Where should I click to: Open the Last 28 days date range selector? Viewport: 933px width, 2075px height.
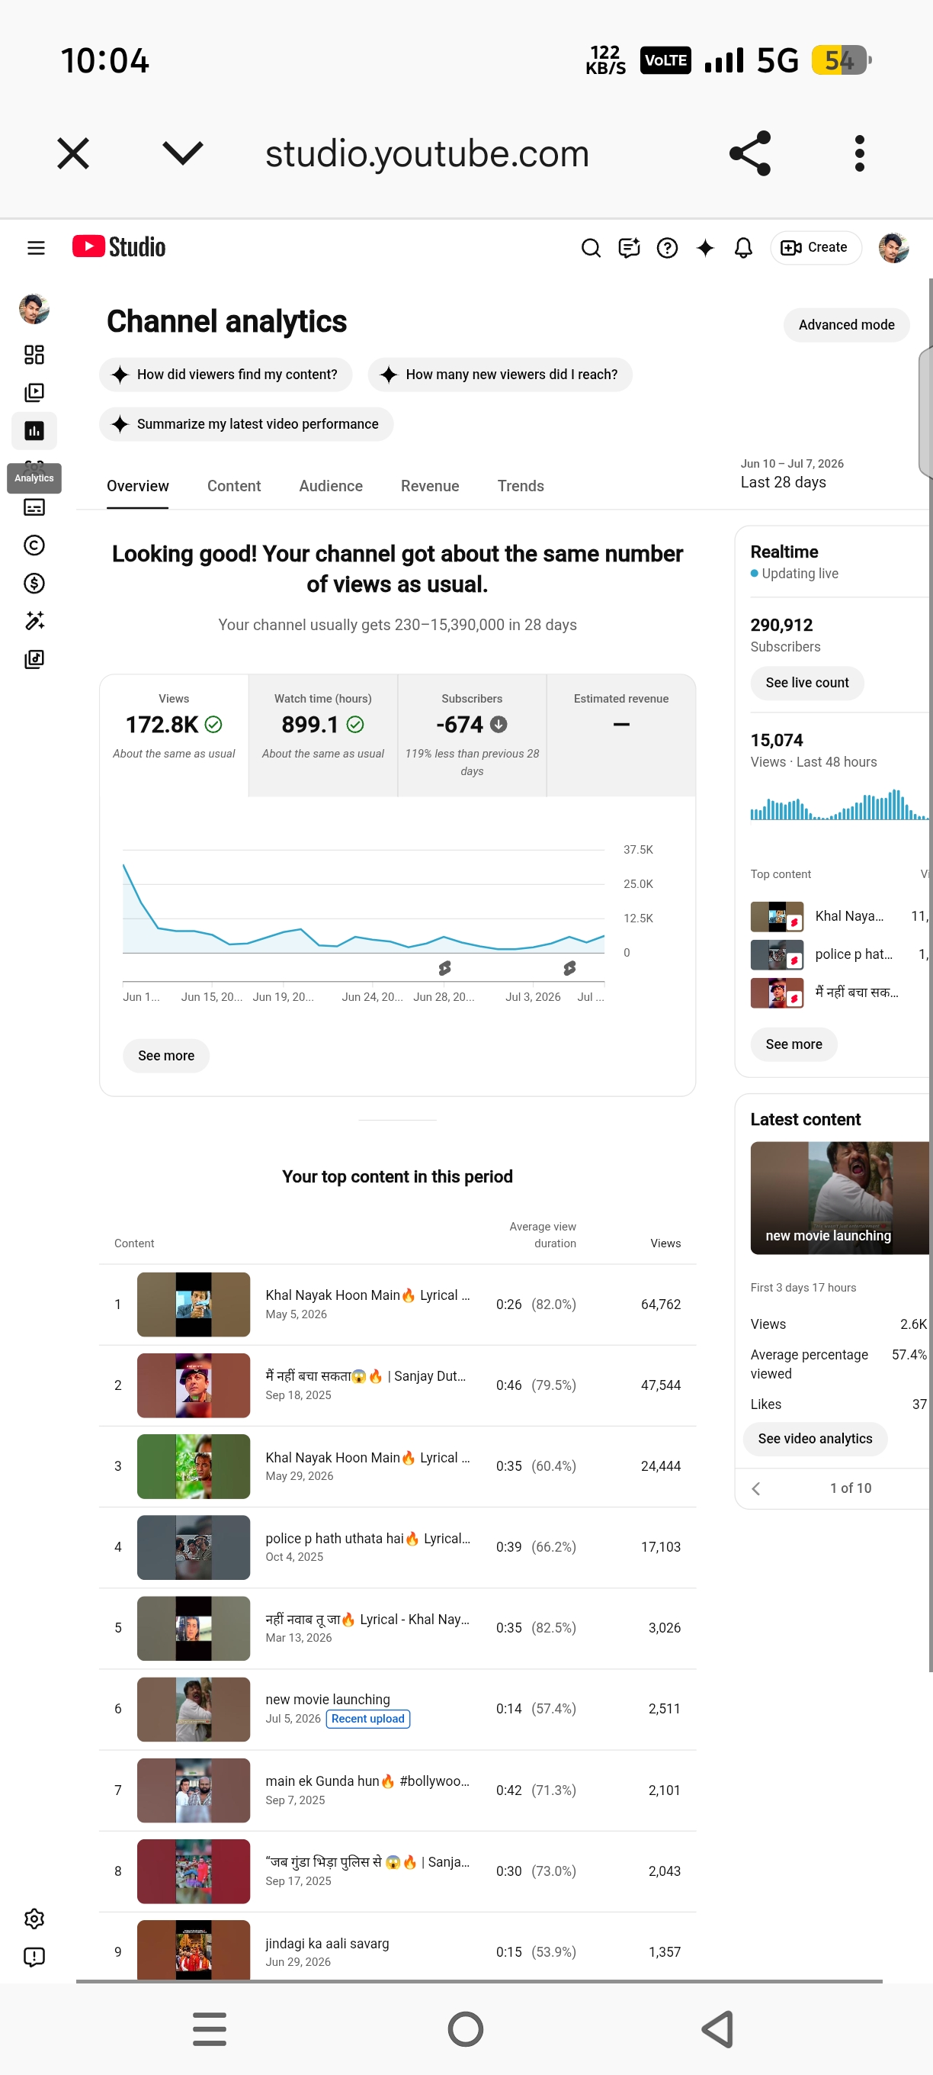[792, 474]
